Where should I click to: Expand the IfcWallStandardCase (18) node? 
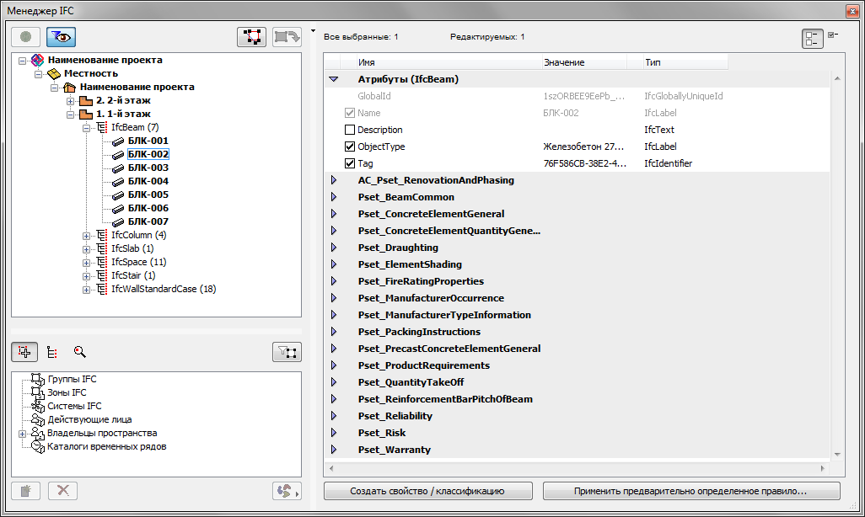[87, 290]
